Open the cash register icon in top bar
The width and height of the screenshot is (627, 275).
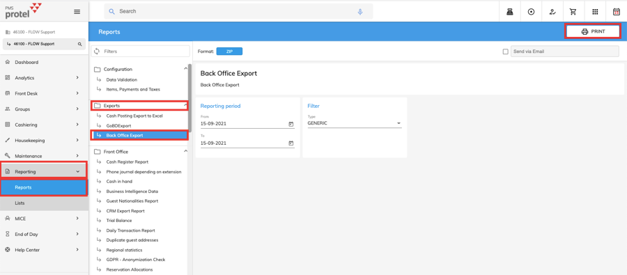coord(510,12)
